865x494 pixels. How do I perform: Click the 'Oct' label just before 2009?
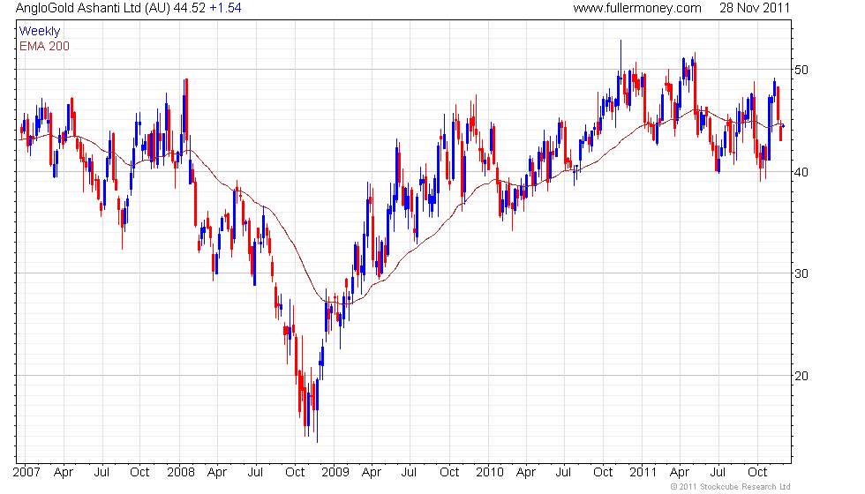(295, 473)
